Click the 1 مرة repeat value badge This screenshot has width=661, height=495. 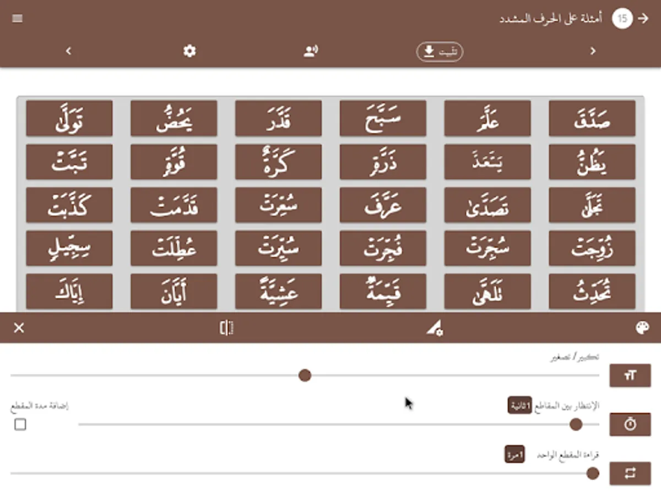click(x=514, y=455)
